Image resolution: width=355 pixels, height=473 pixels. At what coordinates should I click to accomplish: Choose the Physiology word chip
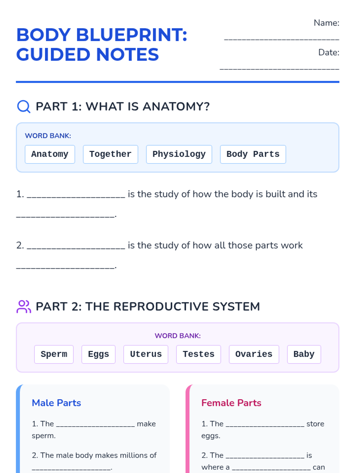pos(179,154)
